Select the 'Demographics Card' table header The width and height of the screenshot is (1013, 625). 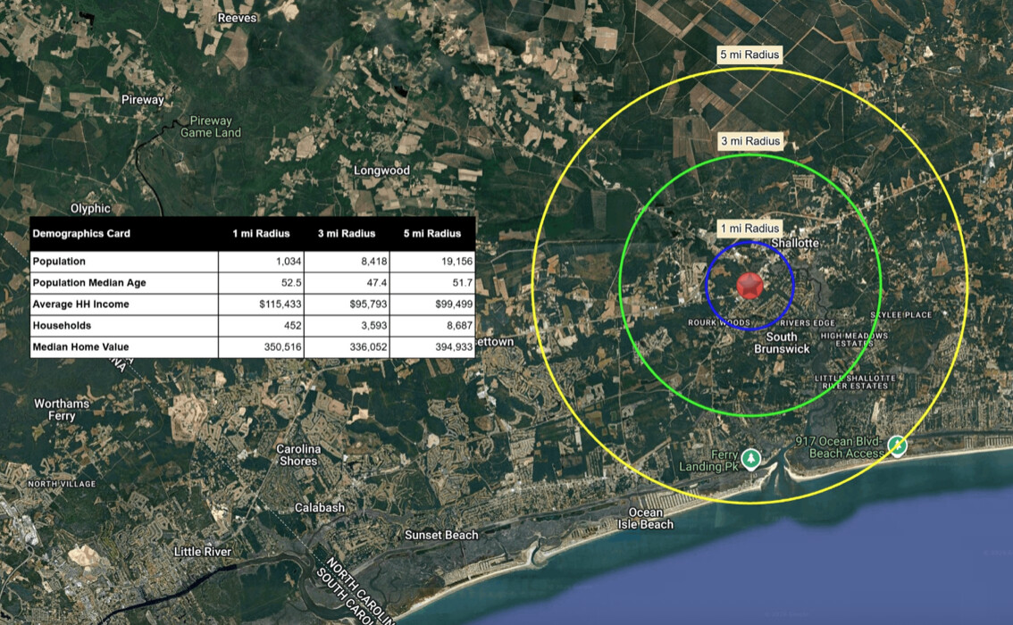click(81, 234)
